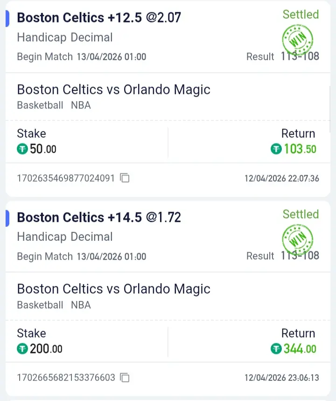Viewport: 336px width, 401px height.
Task: Select the bet ID number 1702665682153376603
Action: (x=66, y=378)
